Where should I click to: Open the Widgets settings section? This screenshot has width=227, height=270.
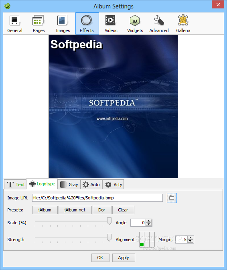coord(135,24)
